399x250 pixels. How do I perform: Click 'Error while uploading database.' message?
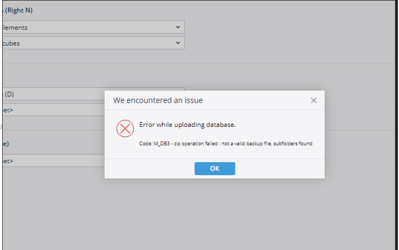point(188,125)
